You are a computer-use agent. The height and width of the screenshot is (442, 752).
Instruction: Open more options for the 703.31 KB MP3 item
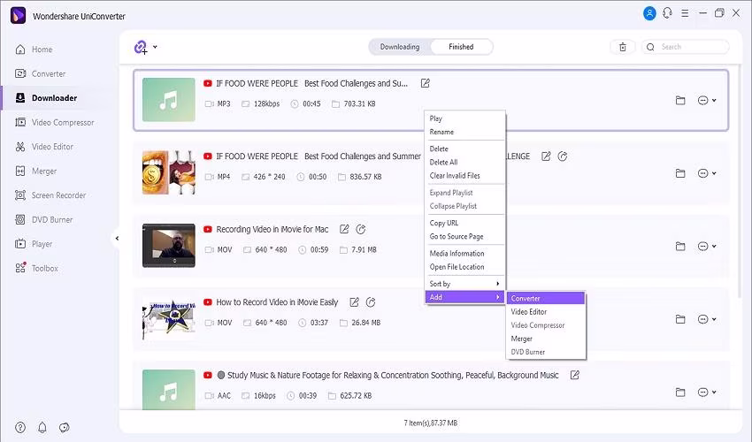pyautogui.click(x=707, y=101)
